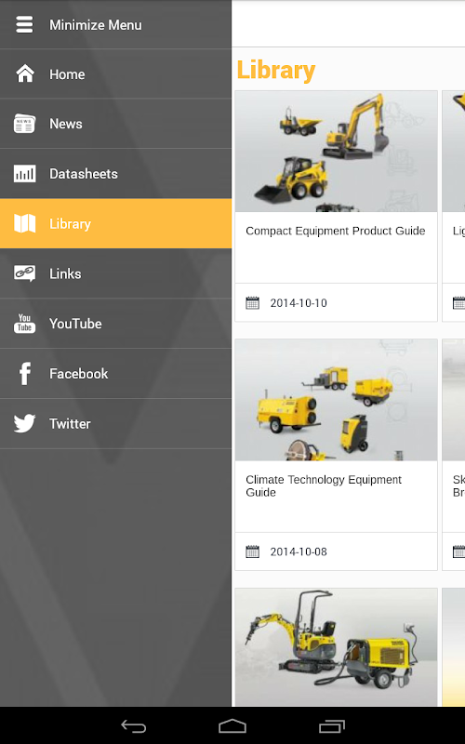This screenshot has width=465, height=744.
Task: Tap the calendar icon beside 2014-10-08
Action: click(x=252, y=551)
